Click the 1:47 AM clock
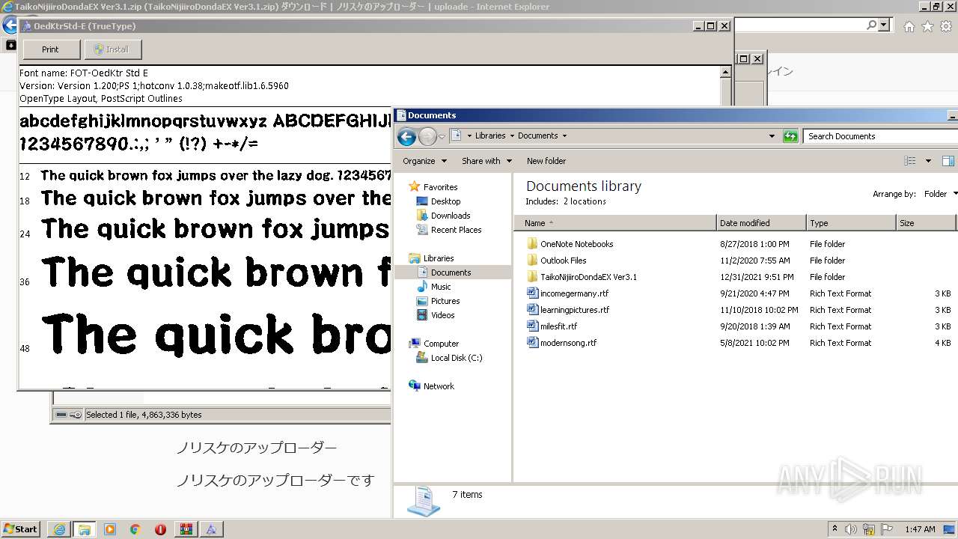The height and width of the screenshot is (539, 958). coord(920,529)
